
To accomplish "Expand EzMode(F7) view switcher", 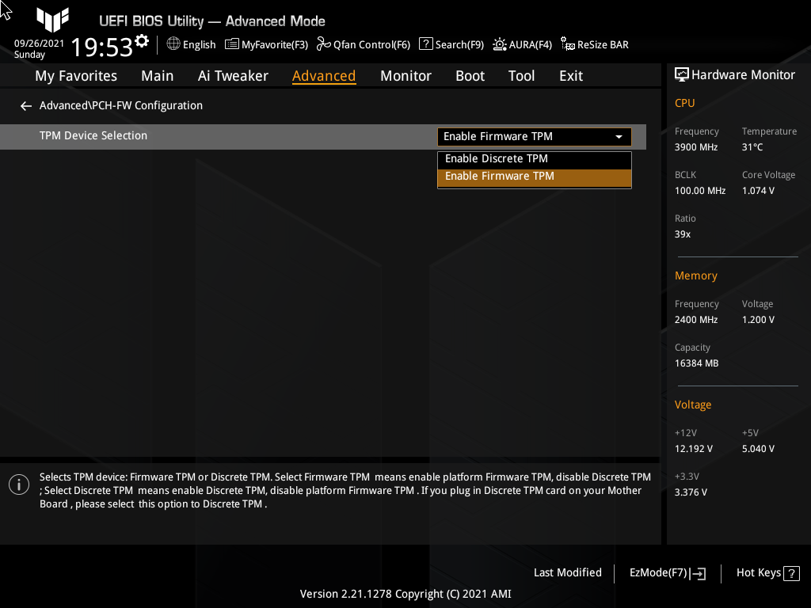I will click(666, 572).
